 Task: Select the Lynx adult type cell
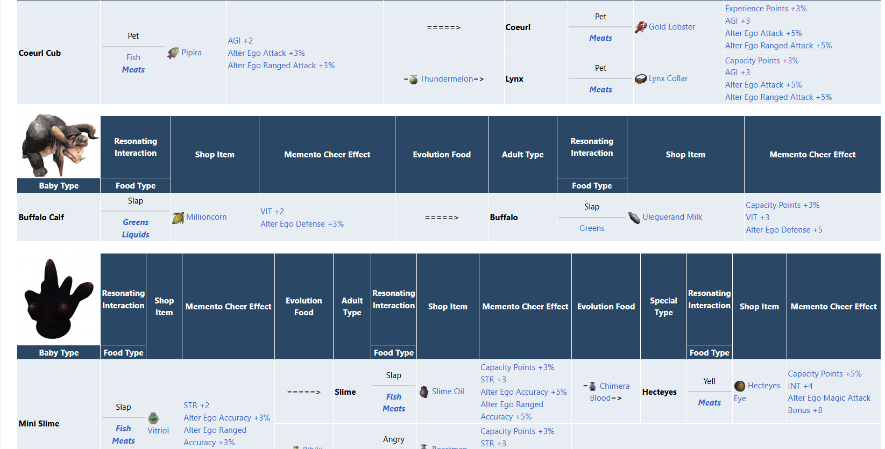coord(536,79)
